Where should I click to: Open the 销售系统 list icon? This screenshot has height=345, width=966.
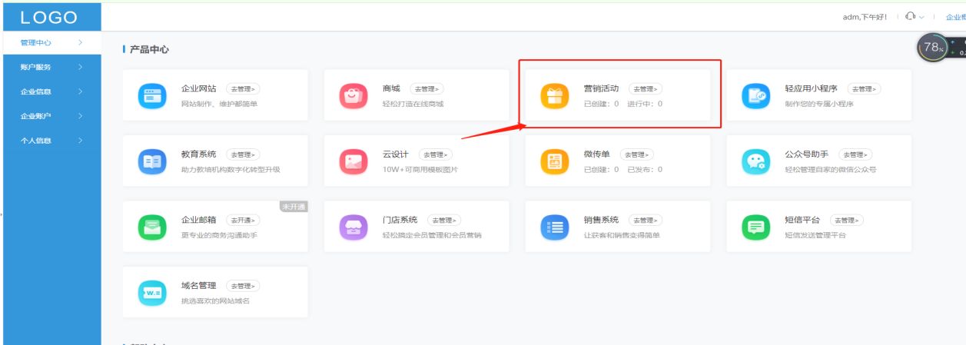click(x=554, y=227)
